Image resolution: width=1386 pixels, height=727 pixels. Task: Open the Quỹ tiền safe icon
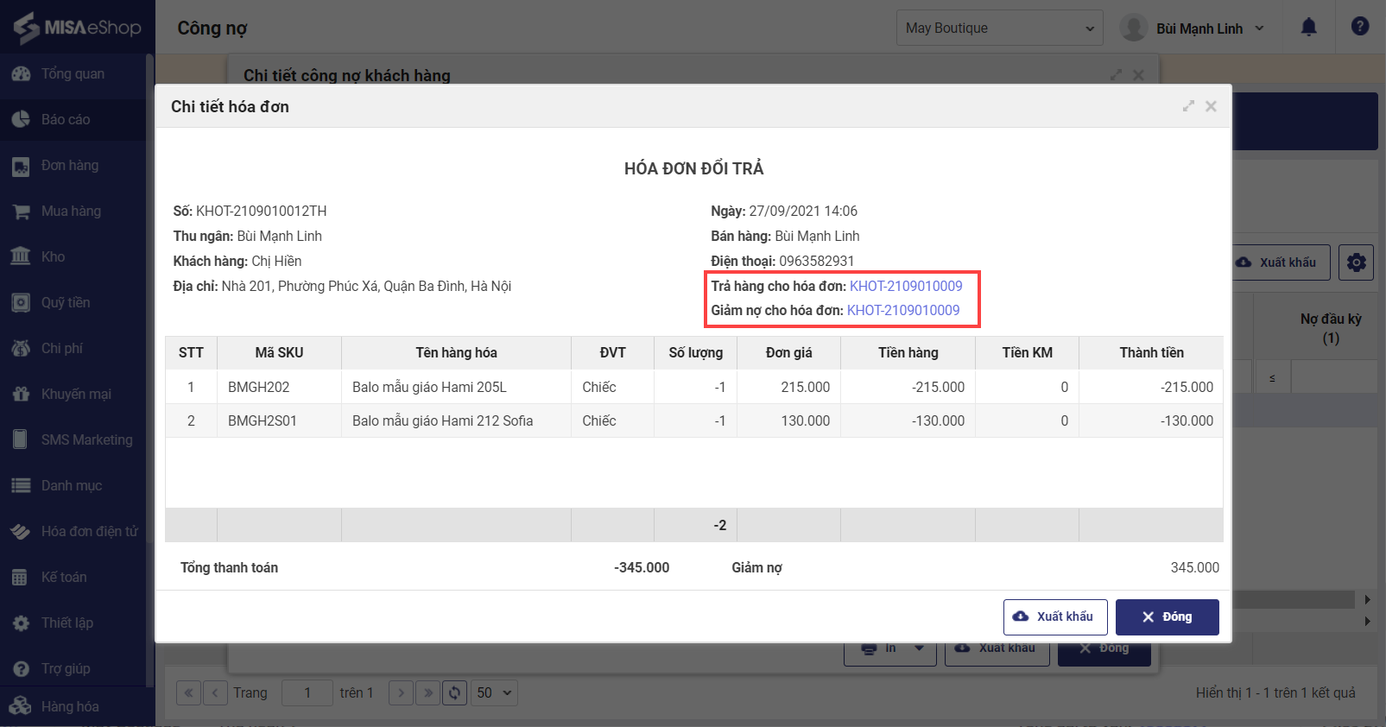[21, 302]
